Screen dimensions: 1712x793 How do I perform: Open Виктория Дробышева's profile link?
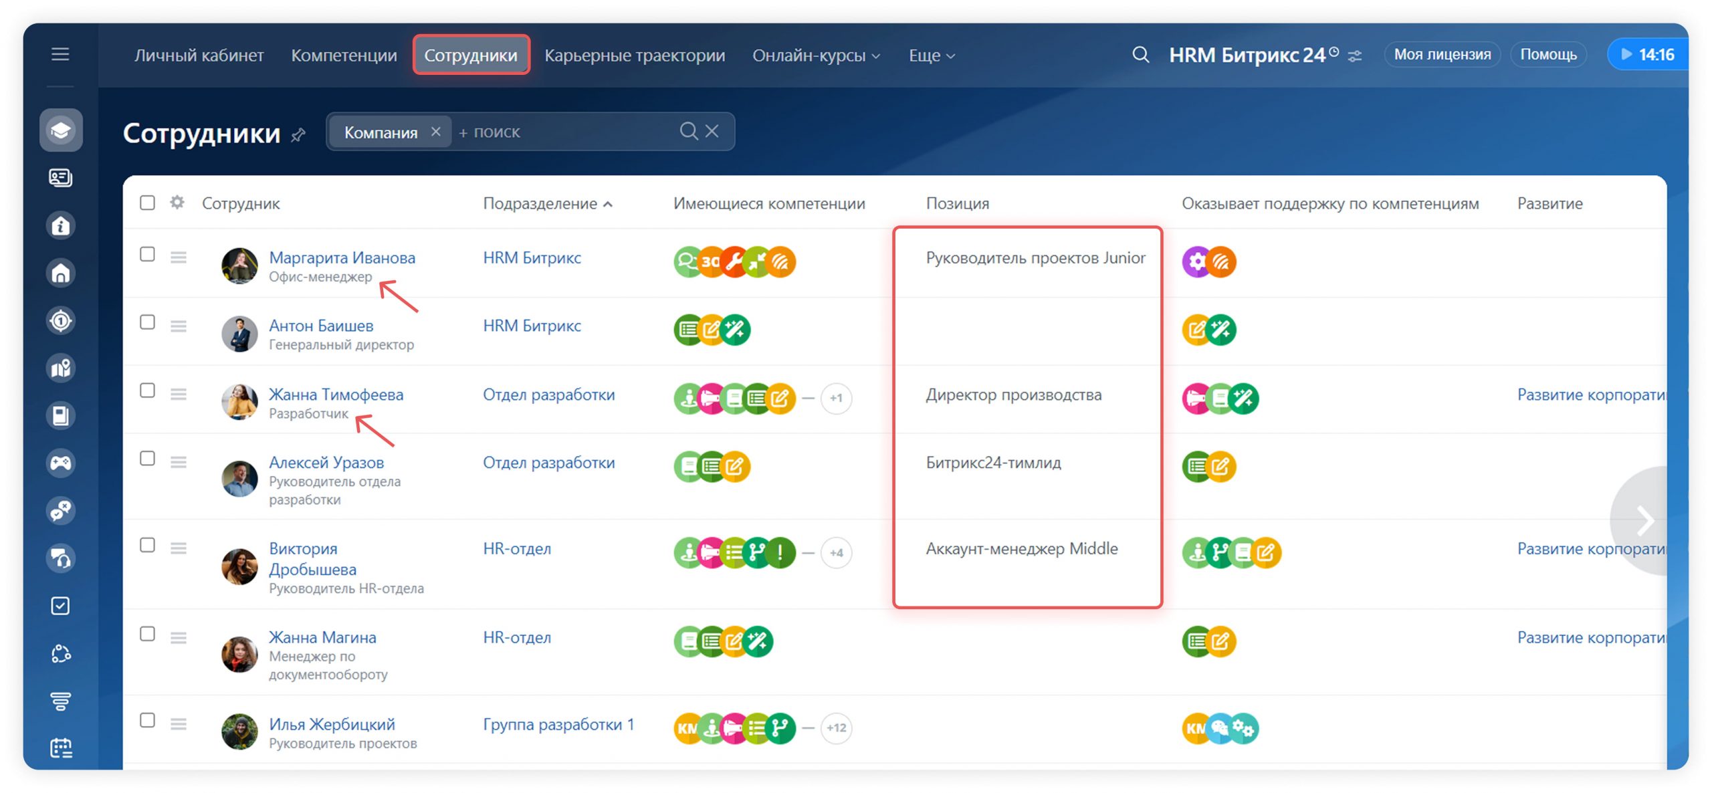(312, 558)
